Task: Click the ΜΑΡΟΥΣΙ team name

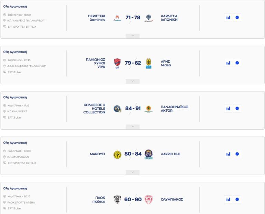Action: pyautogui.click(x=98, y=154)
